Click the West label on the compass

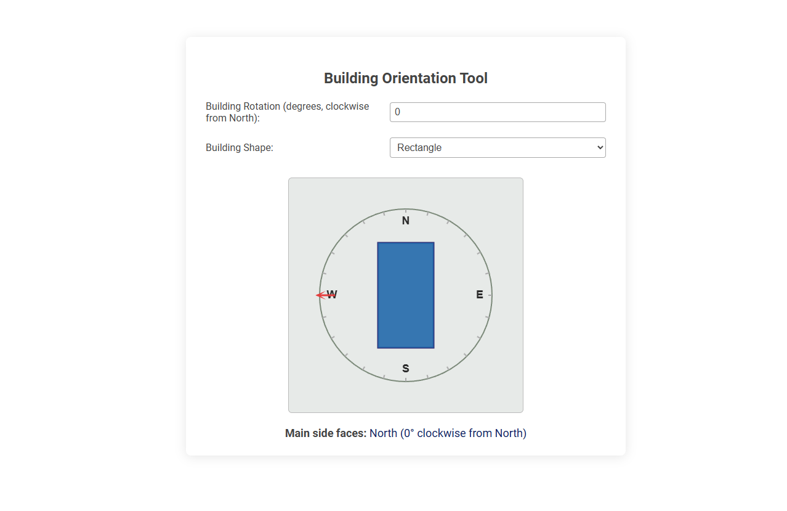pos(331,295)
